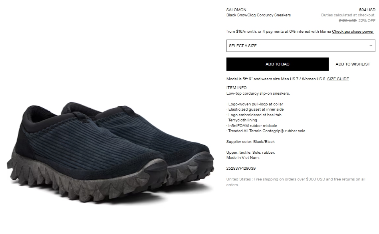Image resolution: width=379 pixels, height=234 pixels.
Task: Click Add to Wishlist
Action: [353, 64]
